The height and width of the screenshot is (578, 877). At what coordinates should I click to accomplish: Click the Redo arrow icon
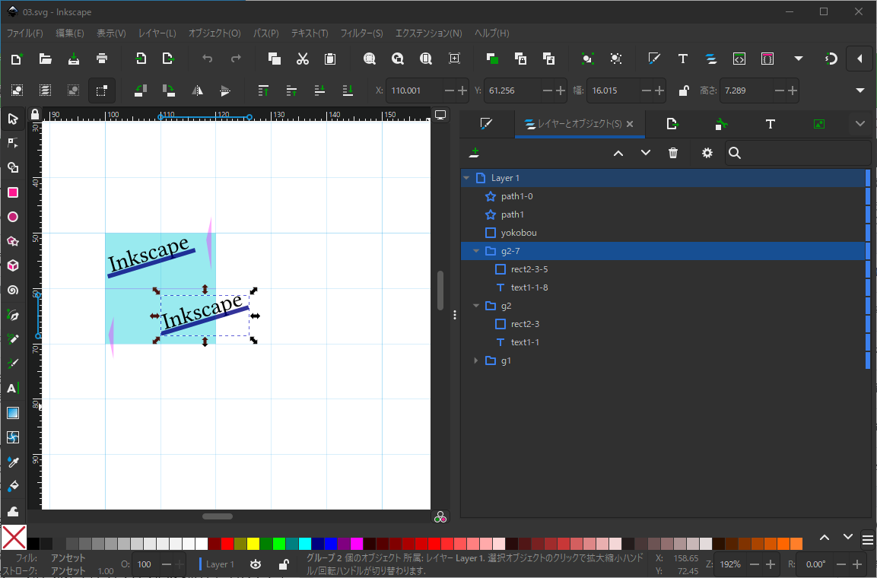(236, 59)
